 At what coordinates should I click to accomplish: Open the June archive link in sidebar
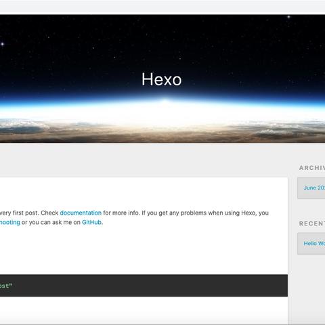coord(314,188)
